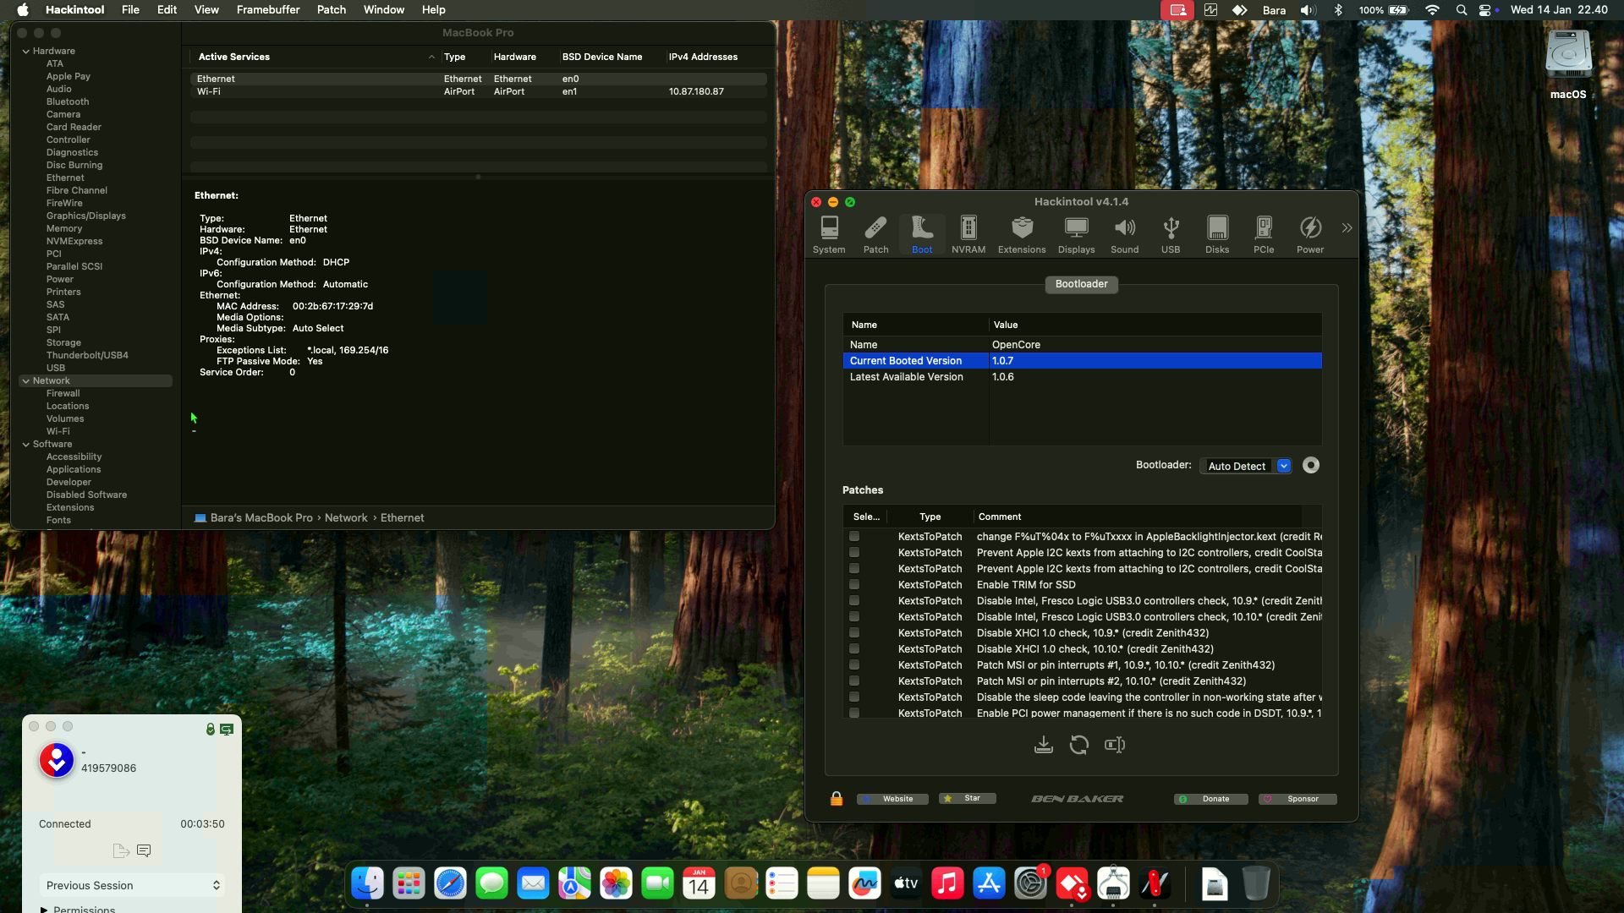This screenshot has height=913, width=1624.
Task: Switch to the Displays toolbar icon
Action: click(x=1076, y=234)
